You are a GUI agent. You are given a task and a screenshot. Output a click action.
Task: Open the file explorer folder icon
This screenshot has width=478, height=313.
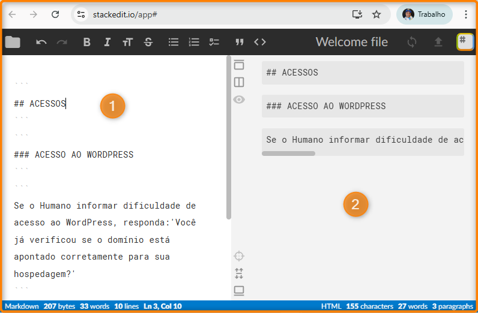[x=13, y=42]
